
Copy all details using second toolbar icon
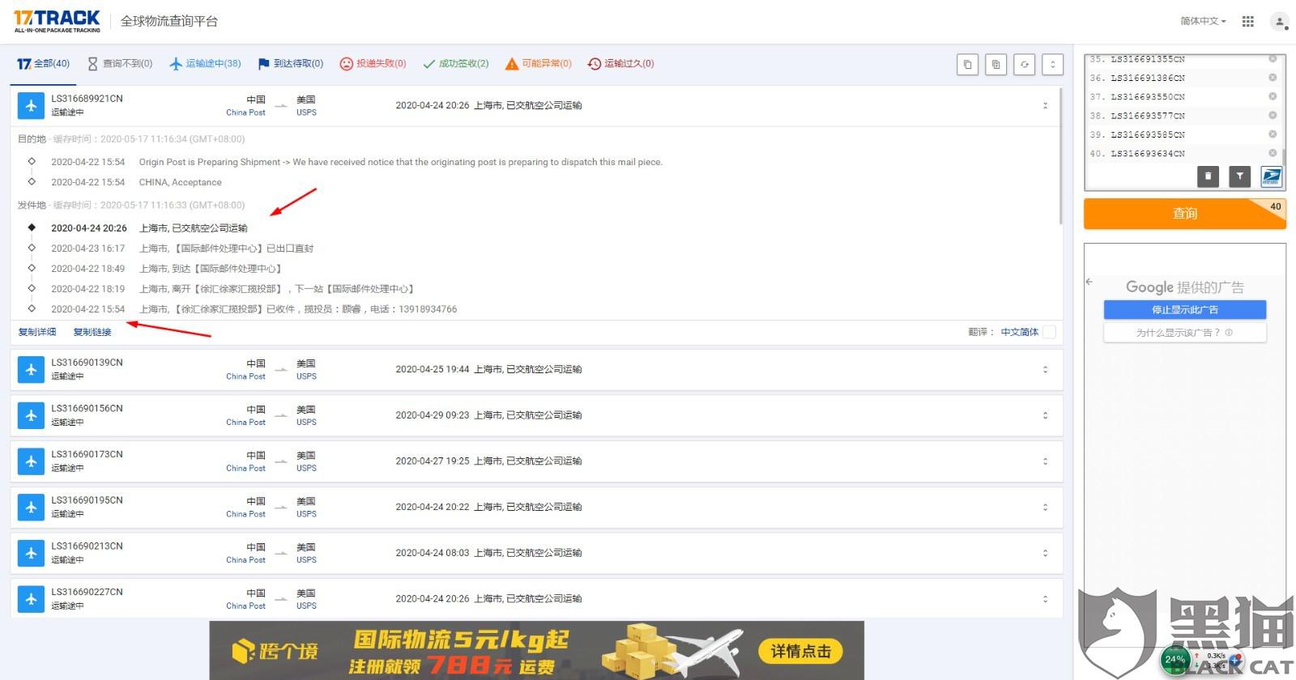coord(996,65)
